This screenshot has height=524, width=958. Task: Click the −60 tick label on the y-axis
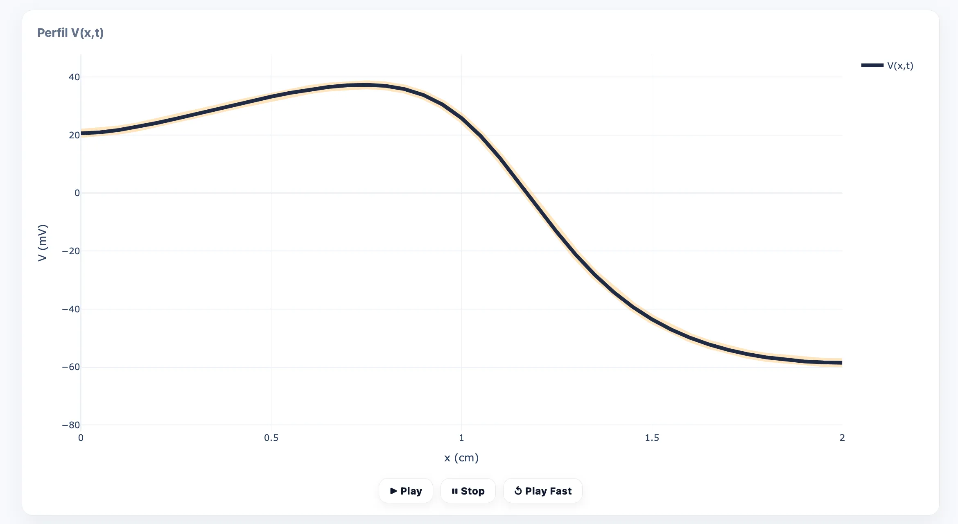coord(71,367)
